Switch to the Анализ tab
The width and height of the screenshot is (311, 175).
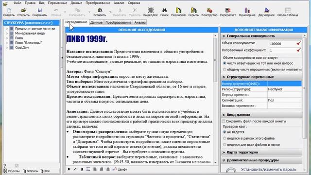[x=140, y=22]
